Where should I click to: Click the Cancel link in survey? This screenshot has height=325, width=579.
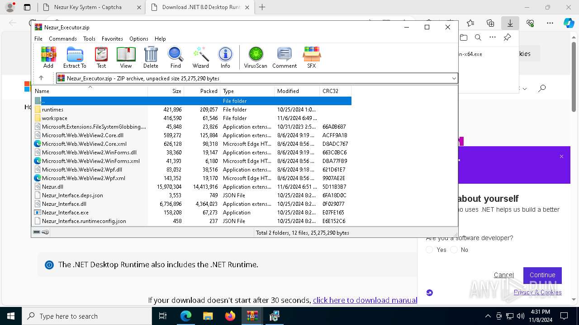pos(504,275)
